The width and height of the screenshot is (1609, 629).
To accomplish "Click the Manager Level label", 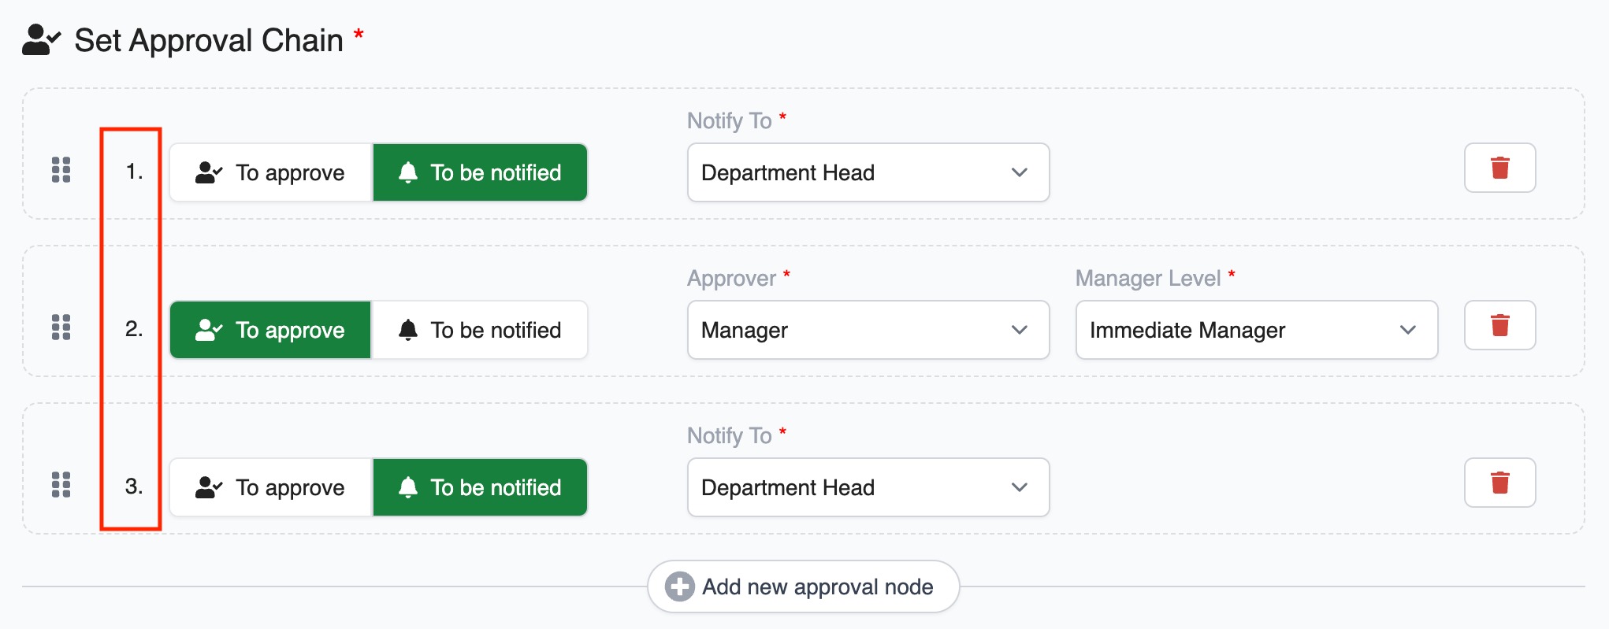I will [1148, 278].
